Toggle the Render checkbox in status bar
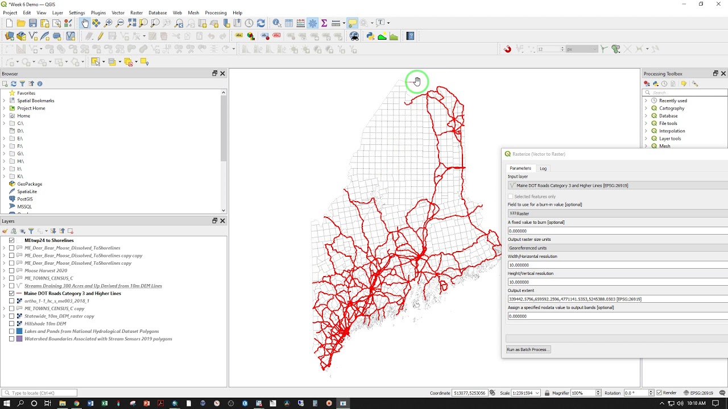Screen dimensions: 728x409 point(659,393)
